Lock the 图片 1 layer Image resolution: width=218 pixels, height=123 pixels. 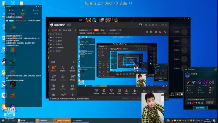click(x=53, y=37)
